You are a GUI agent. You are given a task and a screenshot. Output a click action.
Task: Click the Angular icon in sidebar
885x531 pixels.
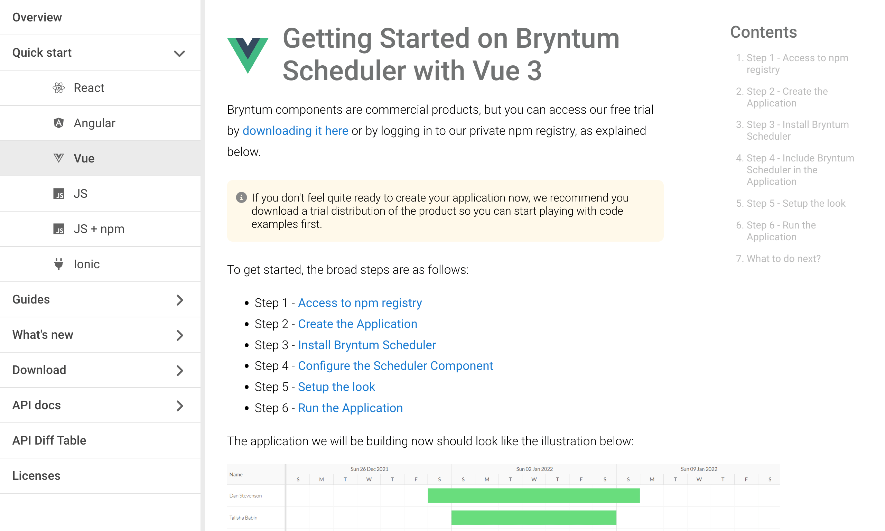pos(59,123)
